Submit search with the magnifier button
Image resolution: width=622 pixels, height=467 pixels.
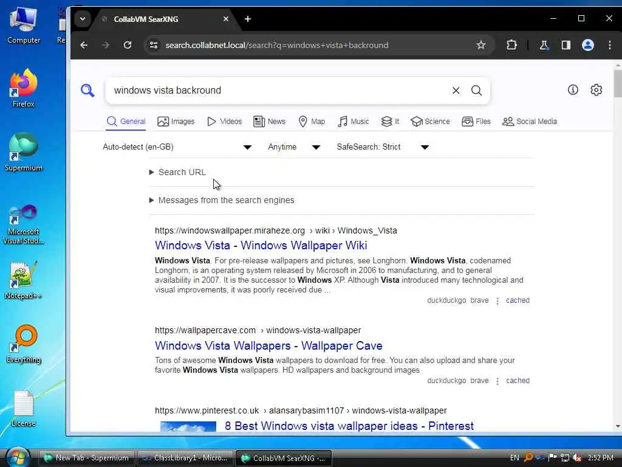click(x=476, y=91)
